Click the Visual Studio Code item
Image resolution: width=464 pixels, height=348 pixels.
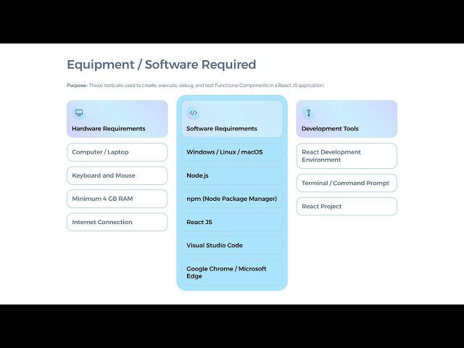click(x=232, y=245)
